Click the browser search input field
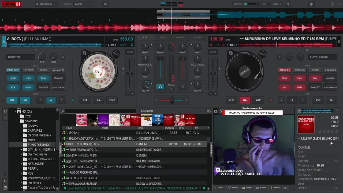This screenshot has height=193, width=343. [100, 111]
